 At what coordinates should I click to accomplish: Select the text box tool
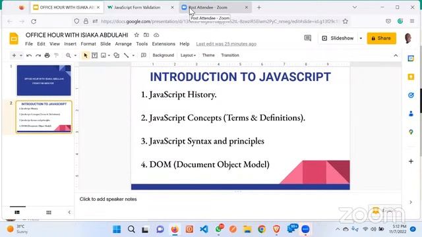coord(94,55)
